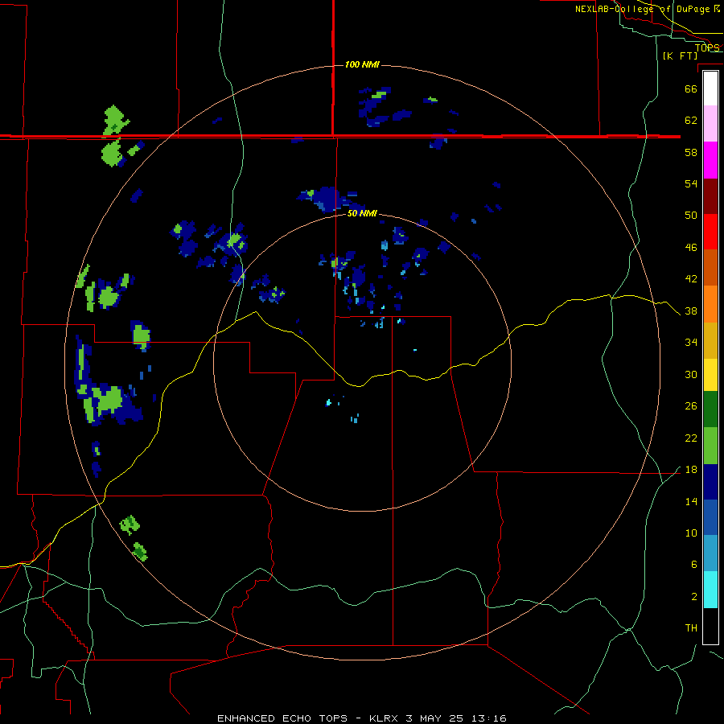Click the TOPS legend title
The height and width of the screenshot is (724, 724).
pyautogui.click(x=707, y=47)
